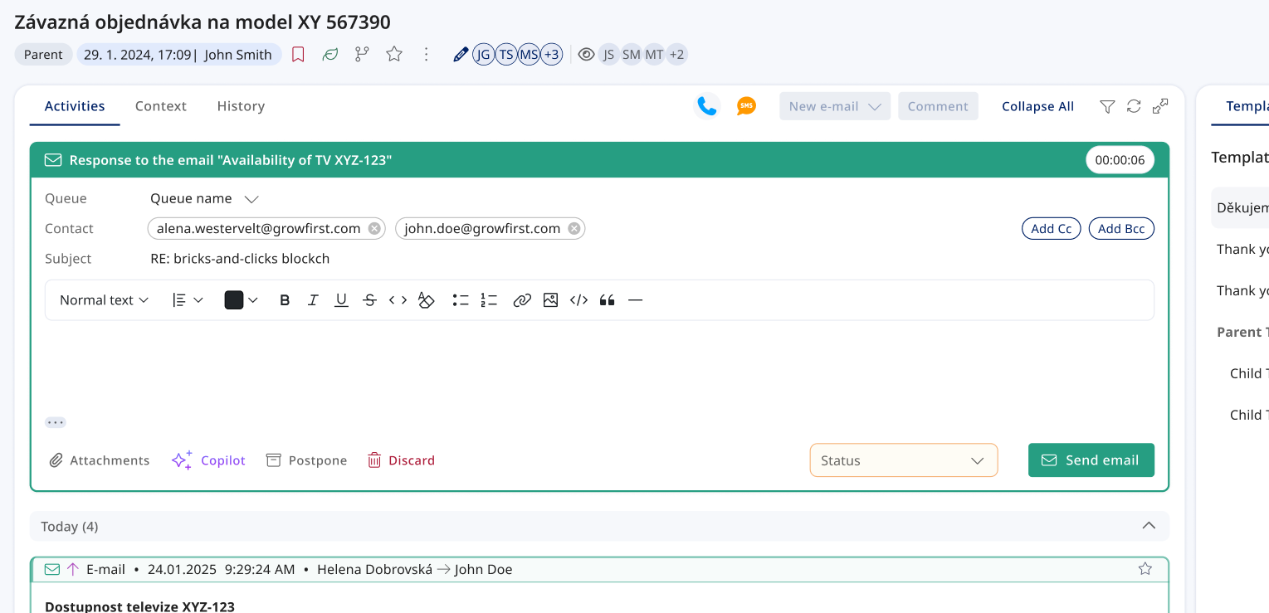
Task: Star the email from Helena Dobrovská
Action: coord(1145,569)
